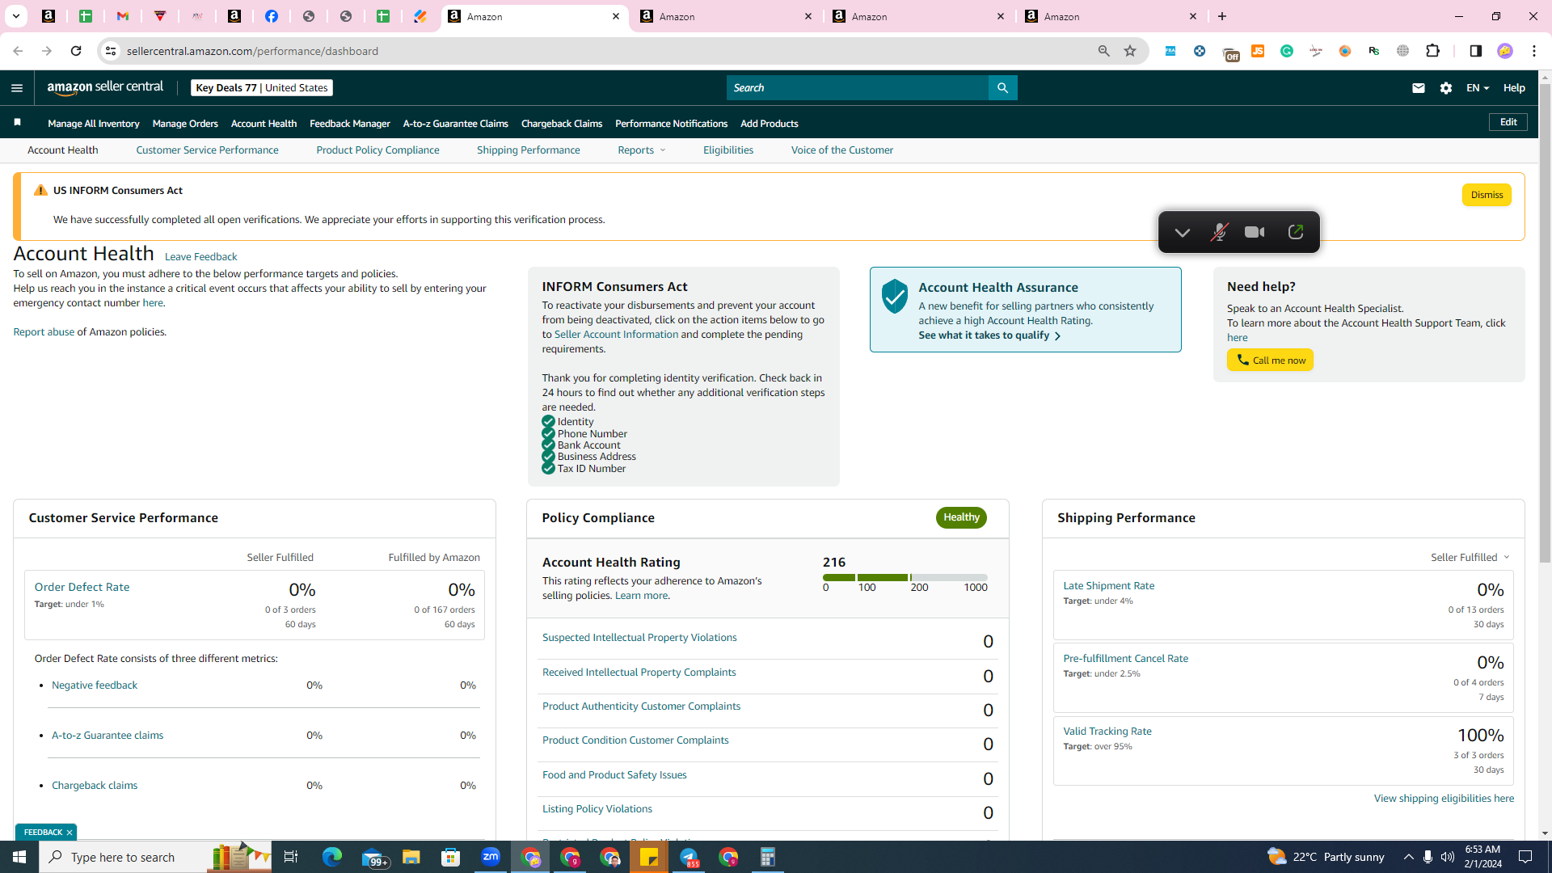Open the settings gear icon

pyautogui.click(x=1446, y=88)
